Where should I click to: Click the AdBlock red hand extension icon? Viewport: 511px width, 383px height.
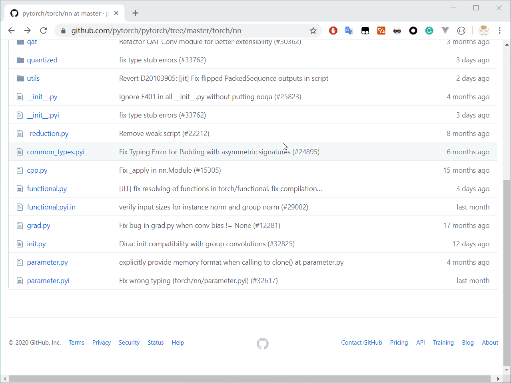(333, 31)
